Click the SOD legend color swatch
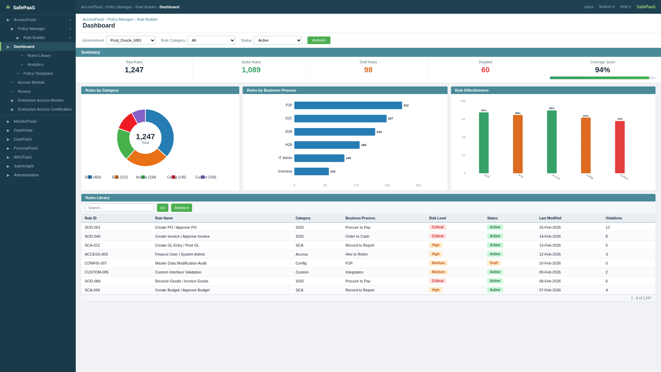Image resolution: width=661 pixels, height=372 pixels. click(90, 177)
